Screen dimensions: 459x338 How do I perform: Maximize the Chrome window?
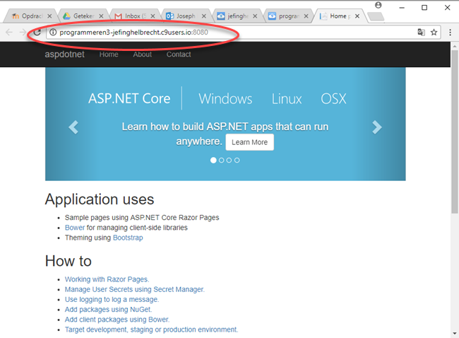coord(424,8)
